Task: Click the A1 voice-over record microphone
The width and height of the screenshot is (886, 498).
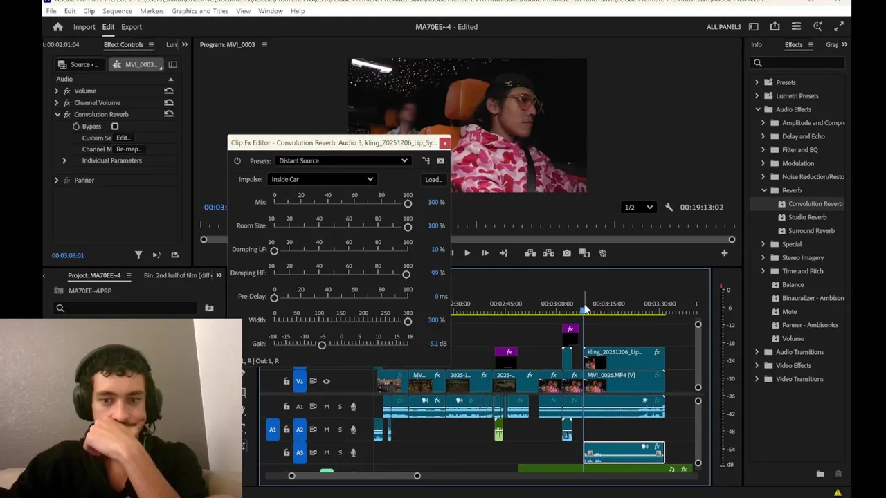Action: [353, 407]
